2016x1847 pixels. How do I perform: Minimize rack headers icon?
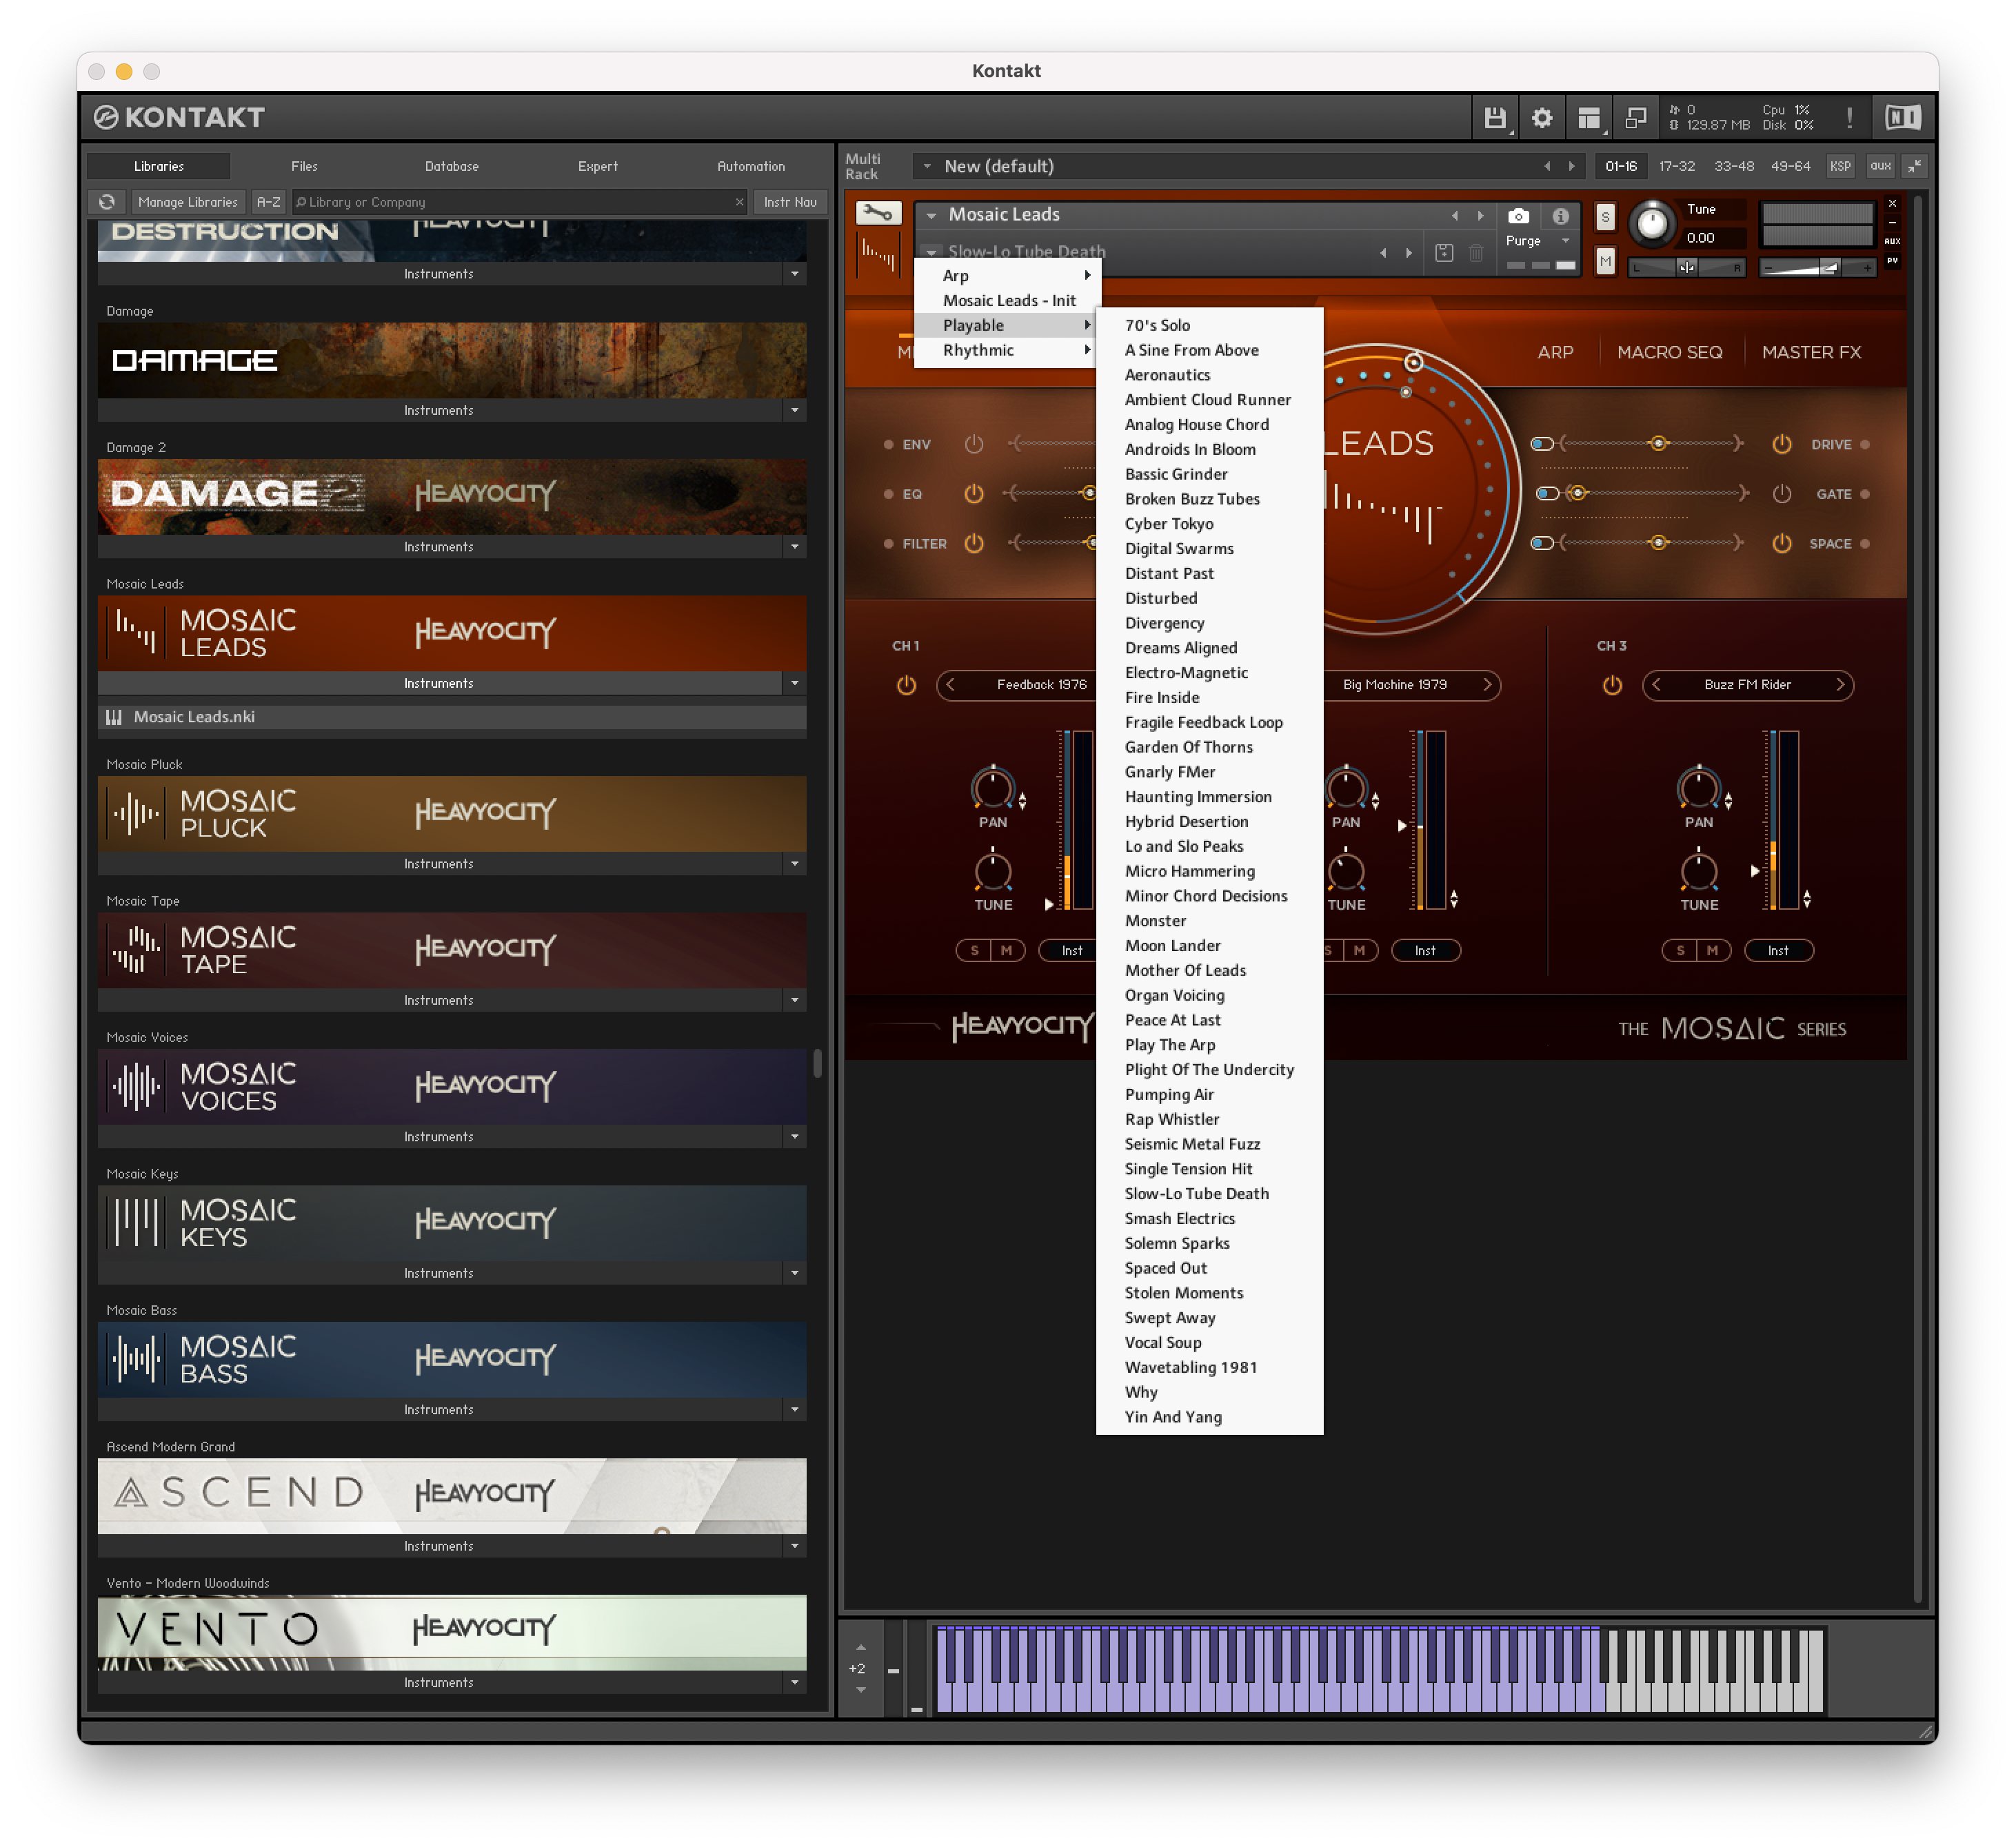1914,166
